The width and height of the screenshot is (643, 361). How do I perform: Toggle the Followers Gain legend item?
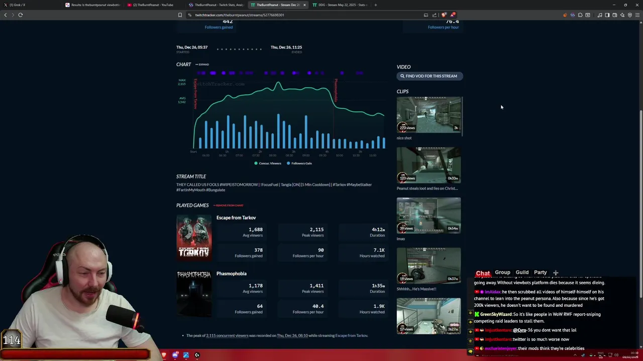pos(299,163)
